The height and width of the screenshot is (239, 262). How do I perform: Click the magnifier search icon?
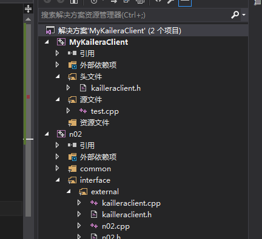click(x=235, y=15)
